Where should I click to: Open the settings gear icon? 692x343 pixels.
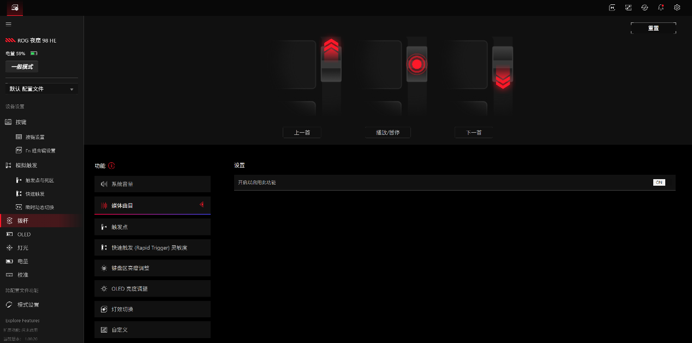[677, 8]
